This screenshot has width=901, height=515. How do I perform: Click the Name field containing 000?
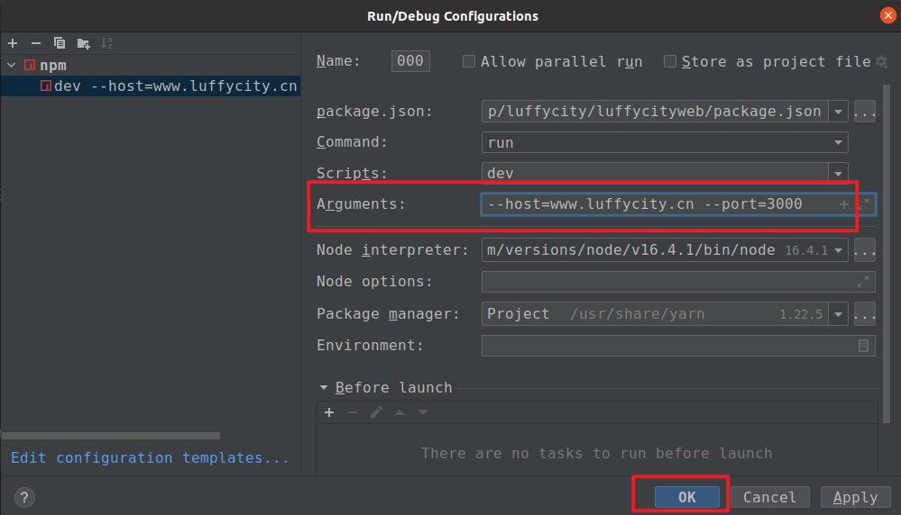pyautogui.click(x=410, y=61)
